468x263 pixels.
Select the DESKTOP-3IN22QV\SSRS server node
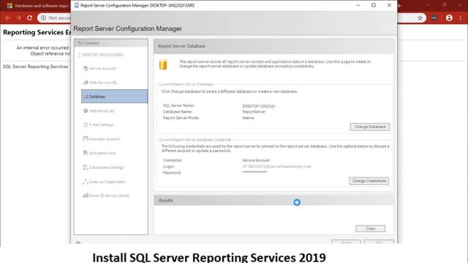click(x=101, y=55)
